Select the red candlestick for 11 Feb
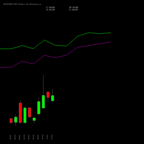Image resolution: width=144 pixels, height=144 pixels. pos(48,95)
